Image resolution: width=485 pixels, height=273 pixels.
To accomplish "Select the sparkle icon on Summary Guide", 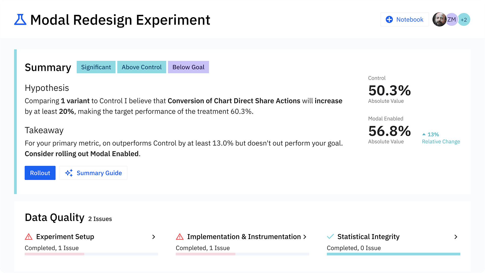I will point(69,173).
